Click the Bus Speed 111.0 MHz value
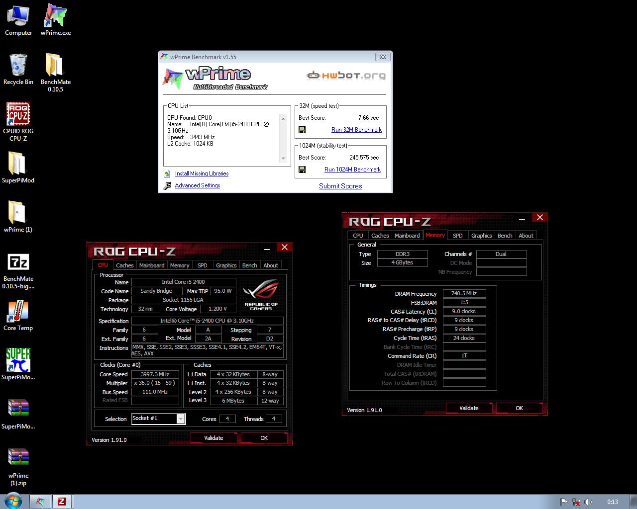The width and height of the screenshot is (637, 509). tap(155, 392)
